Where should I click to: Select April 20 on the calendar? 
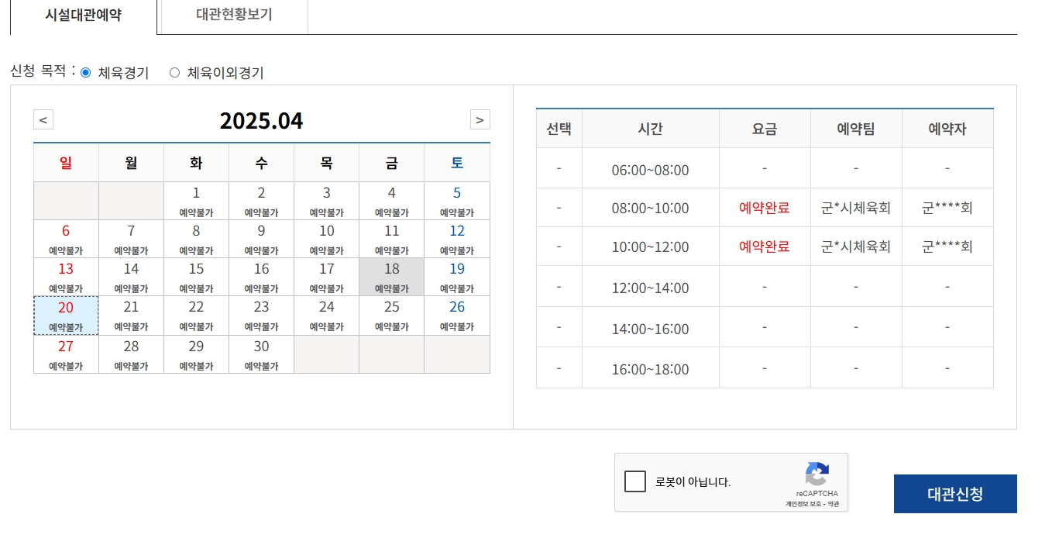(x=66, y=315)
